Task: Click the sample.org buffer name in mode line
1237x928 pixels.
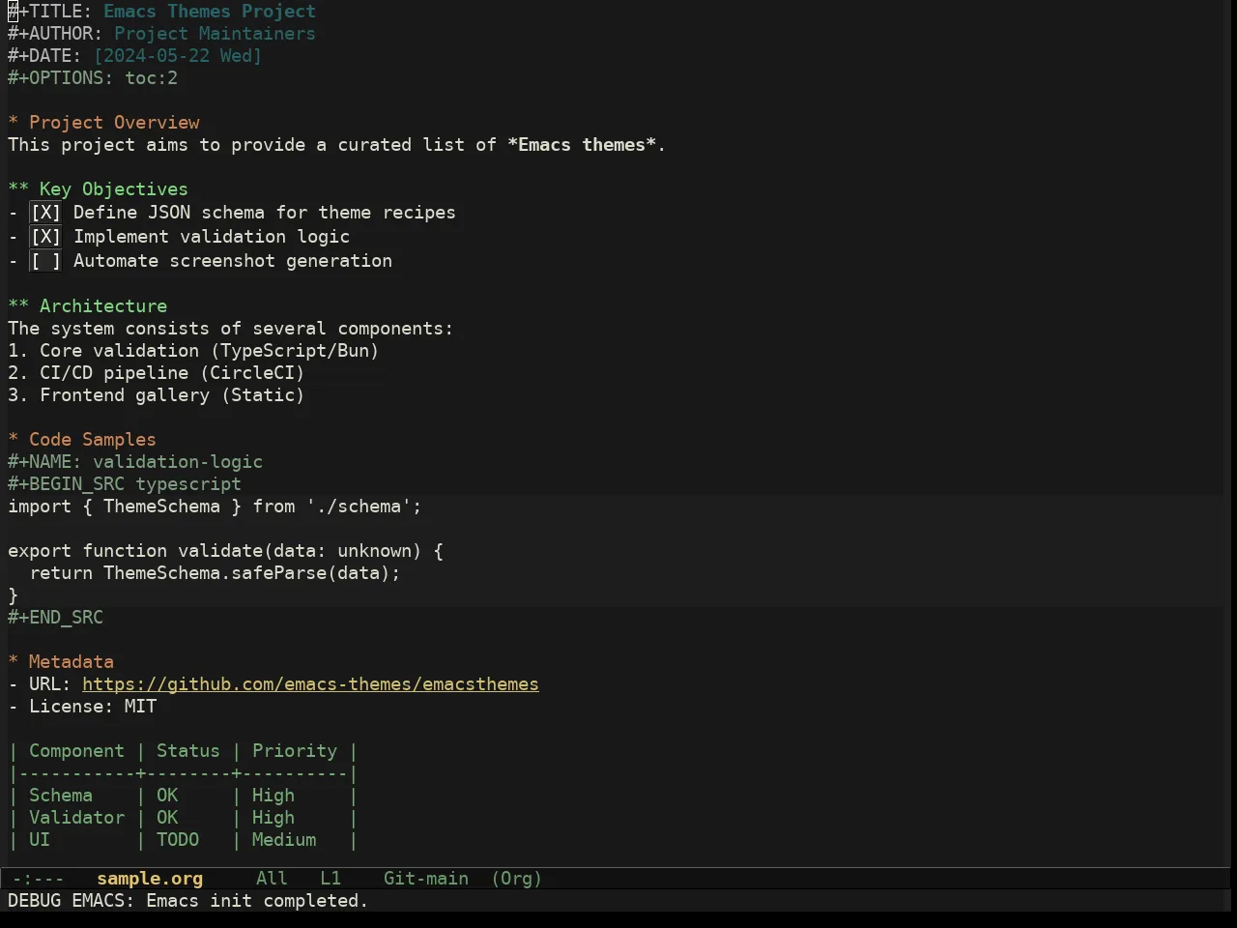Action: pos(150,879)
